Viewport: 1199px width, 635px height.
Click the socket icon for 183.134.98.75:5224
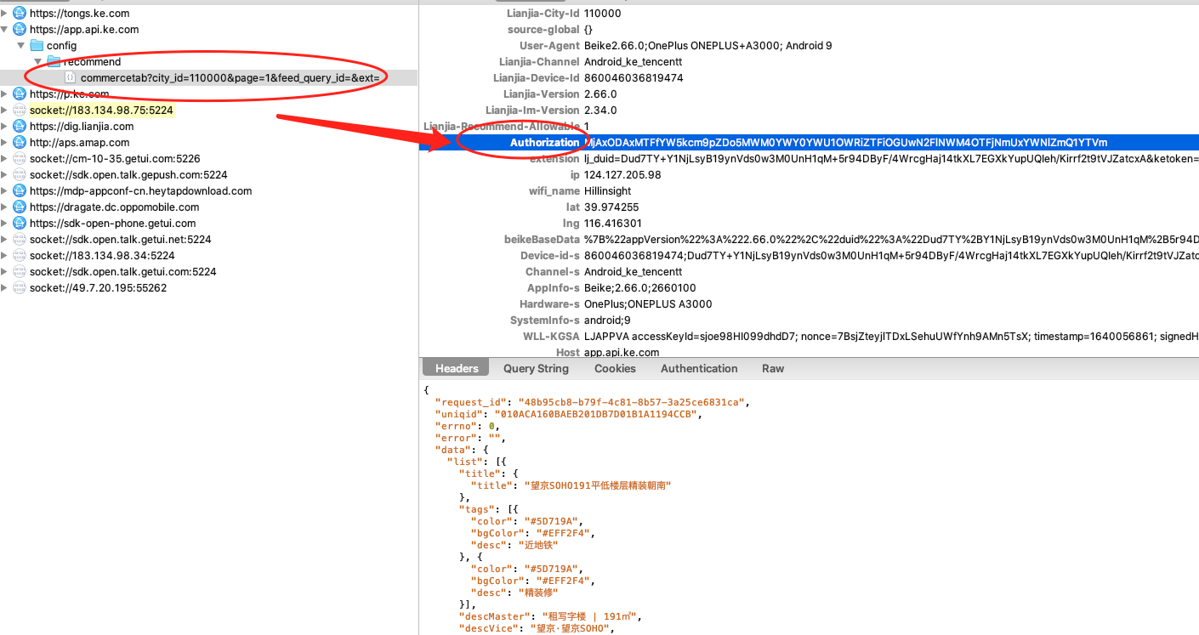[x=20, y=110]
